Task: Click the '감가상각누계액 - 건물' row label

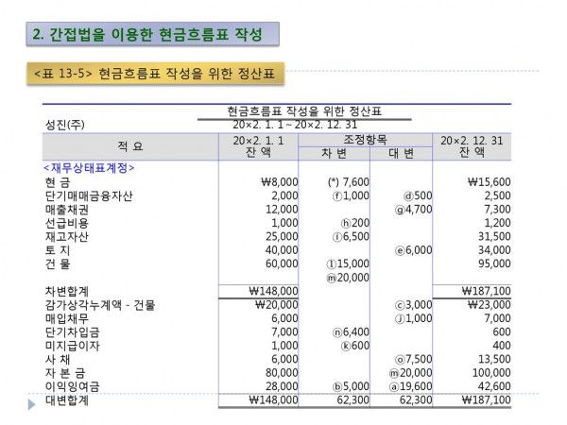Action: point(100,305)
